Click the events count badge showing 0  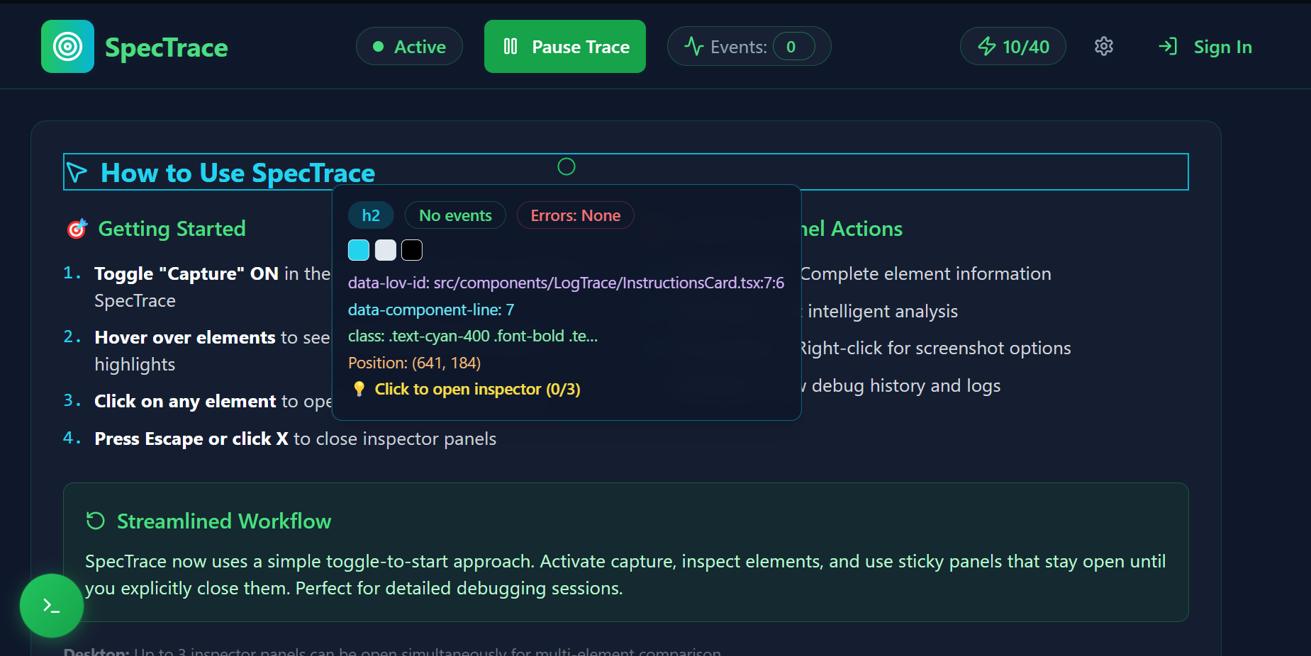[x=793, y=47]
